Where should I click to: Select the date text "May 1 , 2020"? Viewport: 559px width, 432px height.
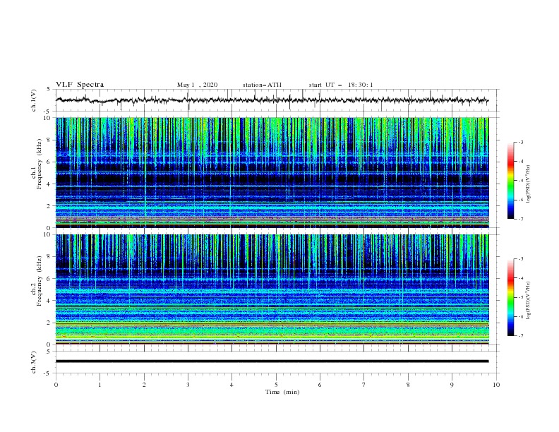click(197, 85)
